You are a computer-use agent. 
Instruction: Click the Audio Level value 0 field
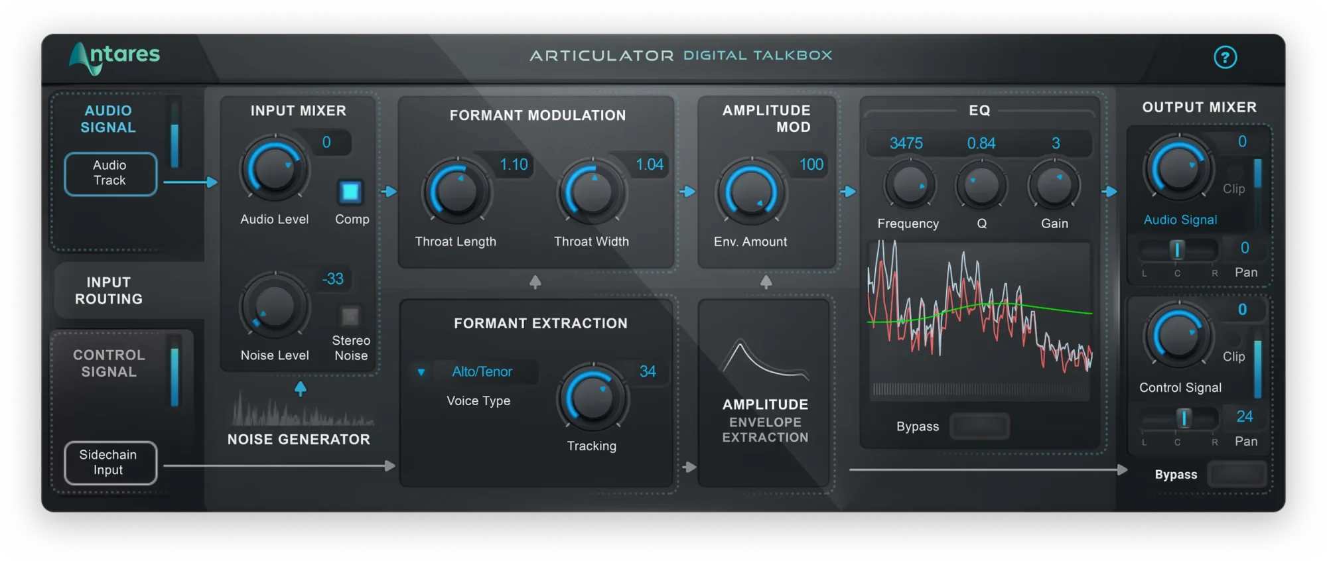[326, 142]
